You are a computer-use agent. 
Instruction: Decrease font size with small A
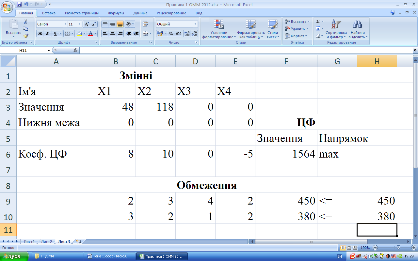point(94,24)
